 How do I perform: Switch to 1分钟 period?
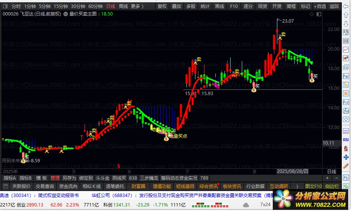click(30, 6)
